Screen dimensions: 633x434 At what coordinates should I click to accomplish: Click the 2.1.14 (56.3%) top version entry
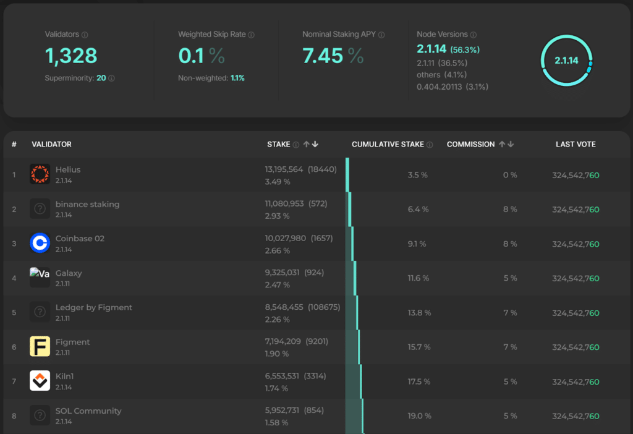pyautogui.click(x=448, y=49)
